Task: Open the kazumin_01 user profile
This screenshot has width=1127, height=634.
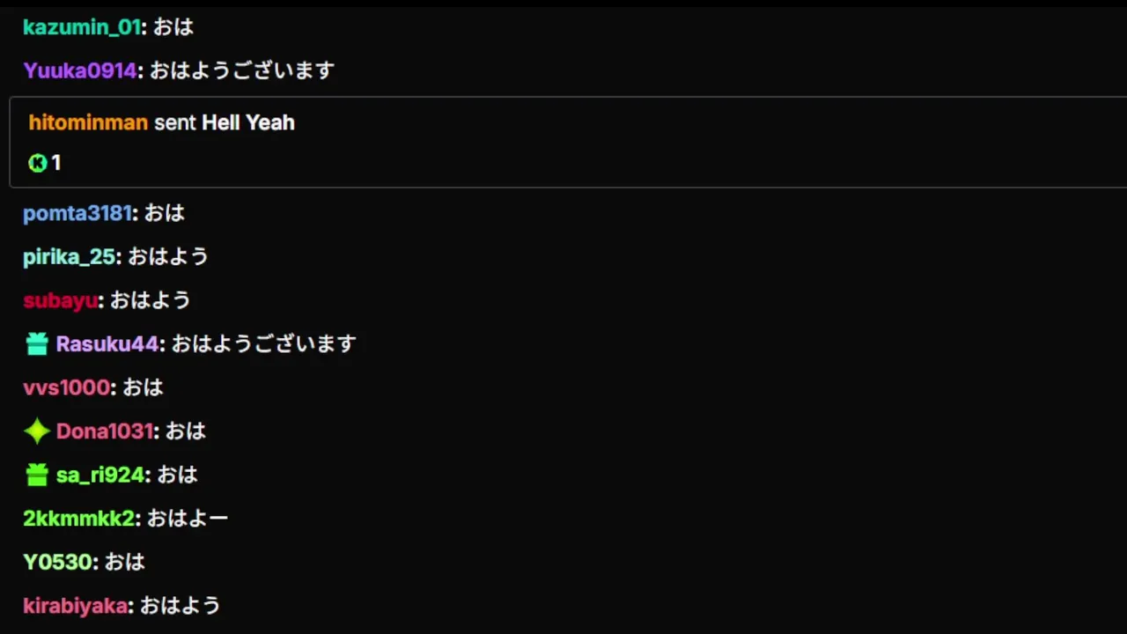Action: point(82,27)
